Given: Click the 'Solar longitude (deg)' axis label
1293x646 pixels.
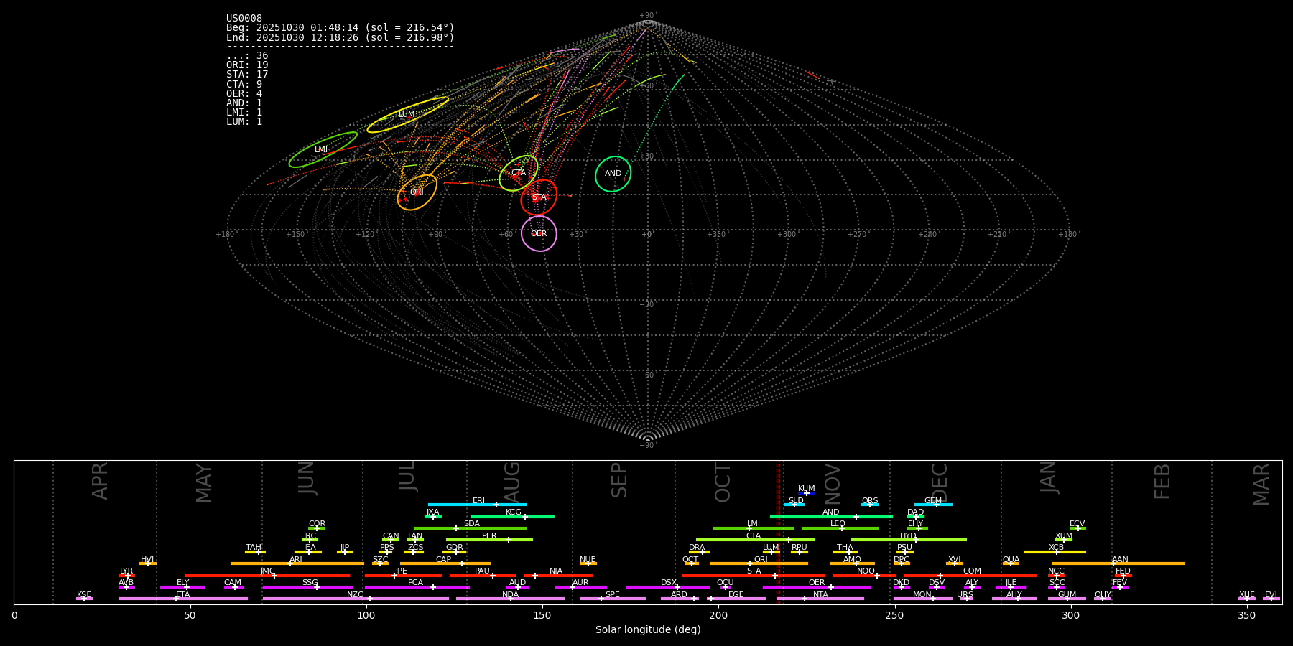Looking at the screenshot, I should point(648,630).
